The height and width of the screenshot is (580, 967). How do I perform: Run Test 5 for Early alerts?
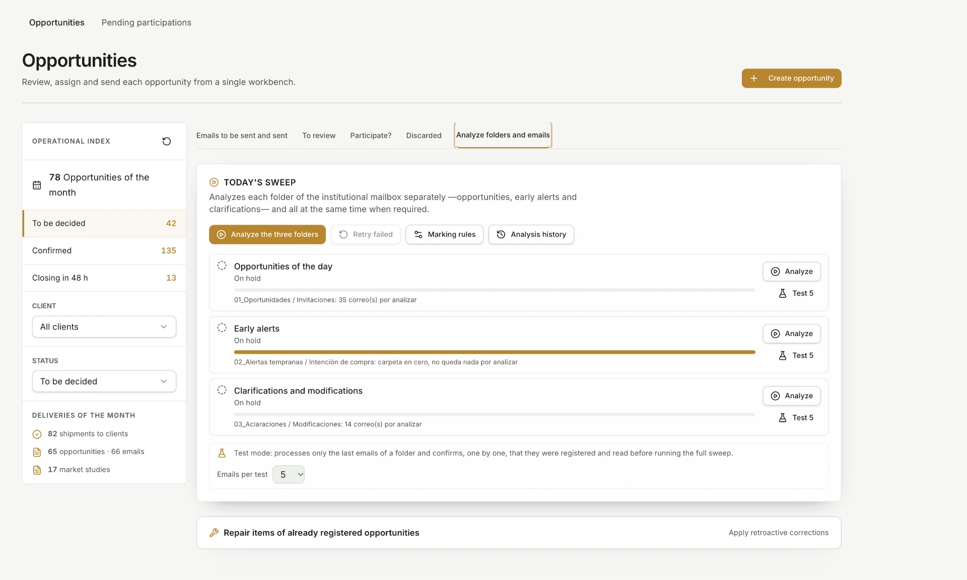[x=796, y=355]
